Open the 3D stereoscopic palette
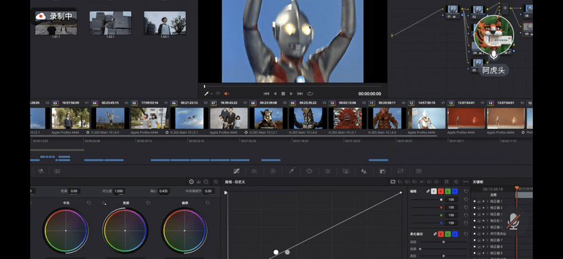Screen dimensions: 563x259 (418, 171)
